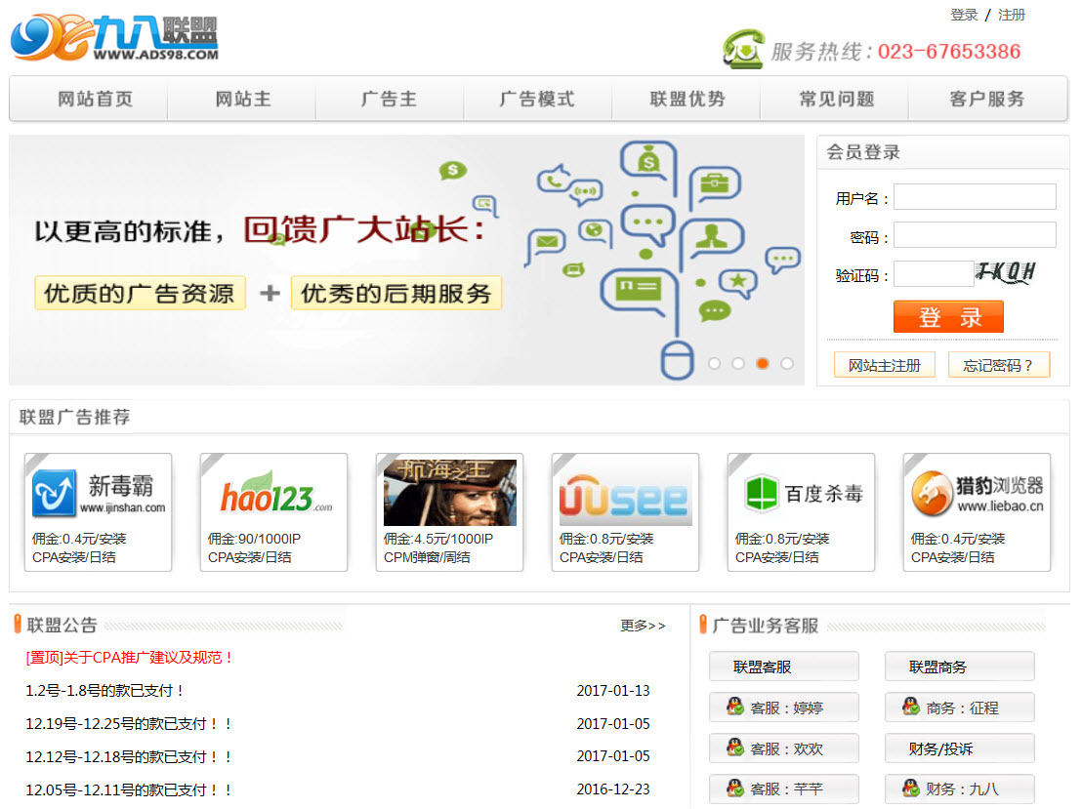Open the 新毒霸 ad logo

[x=98, y=493]
